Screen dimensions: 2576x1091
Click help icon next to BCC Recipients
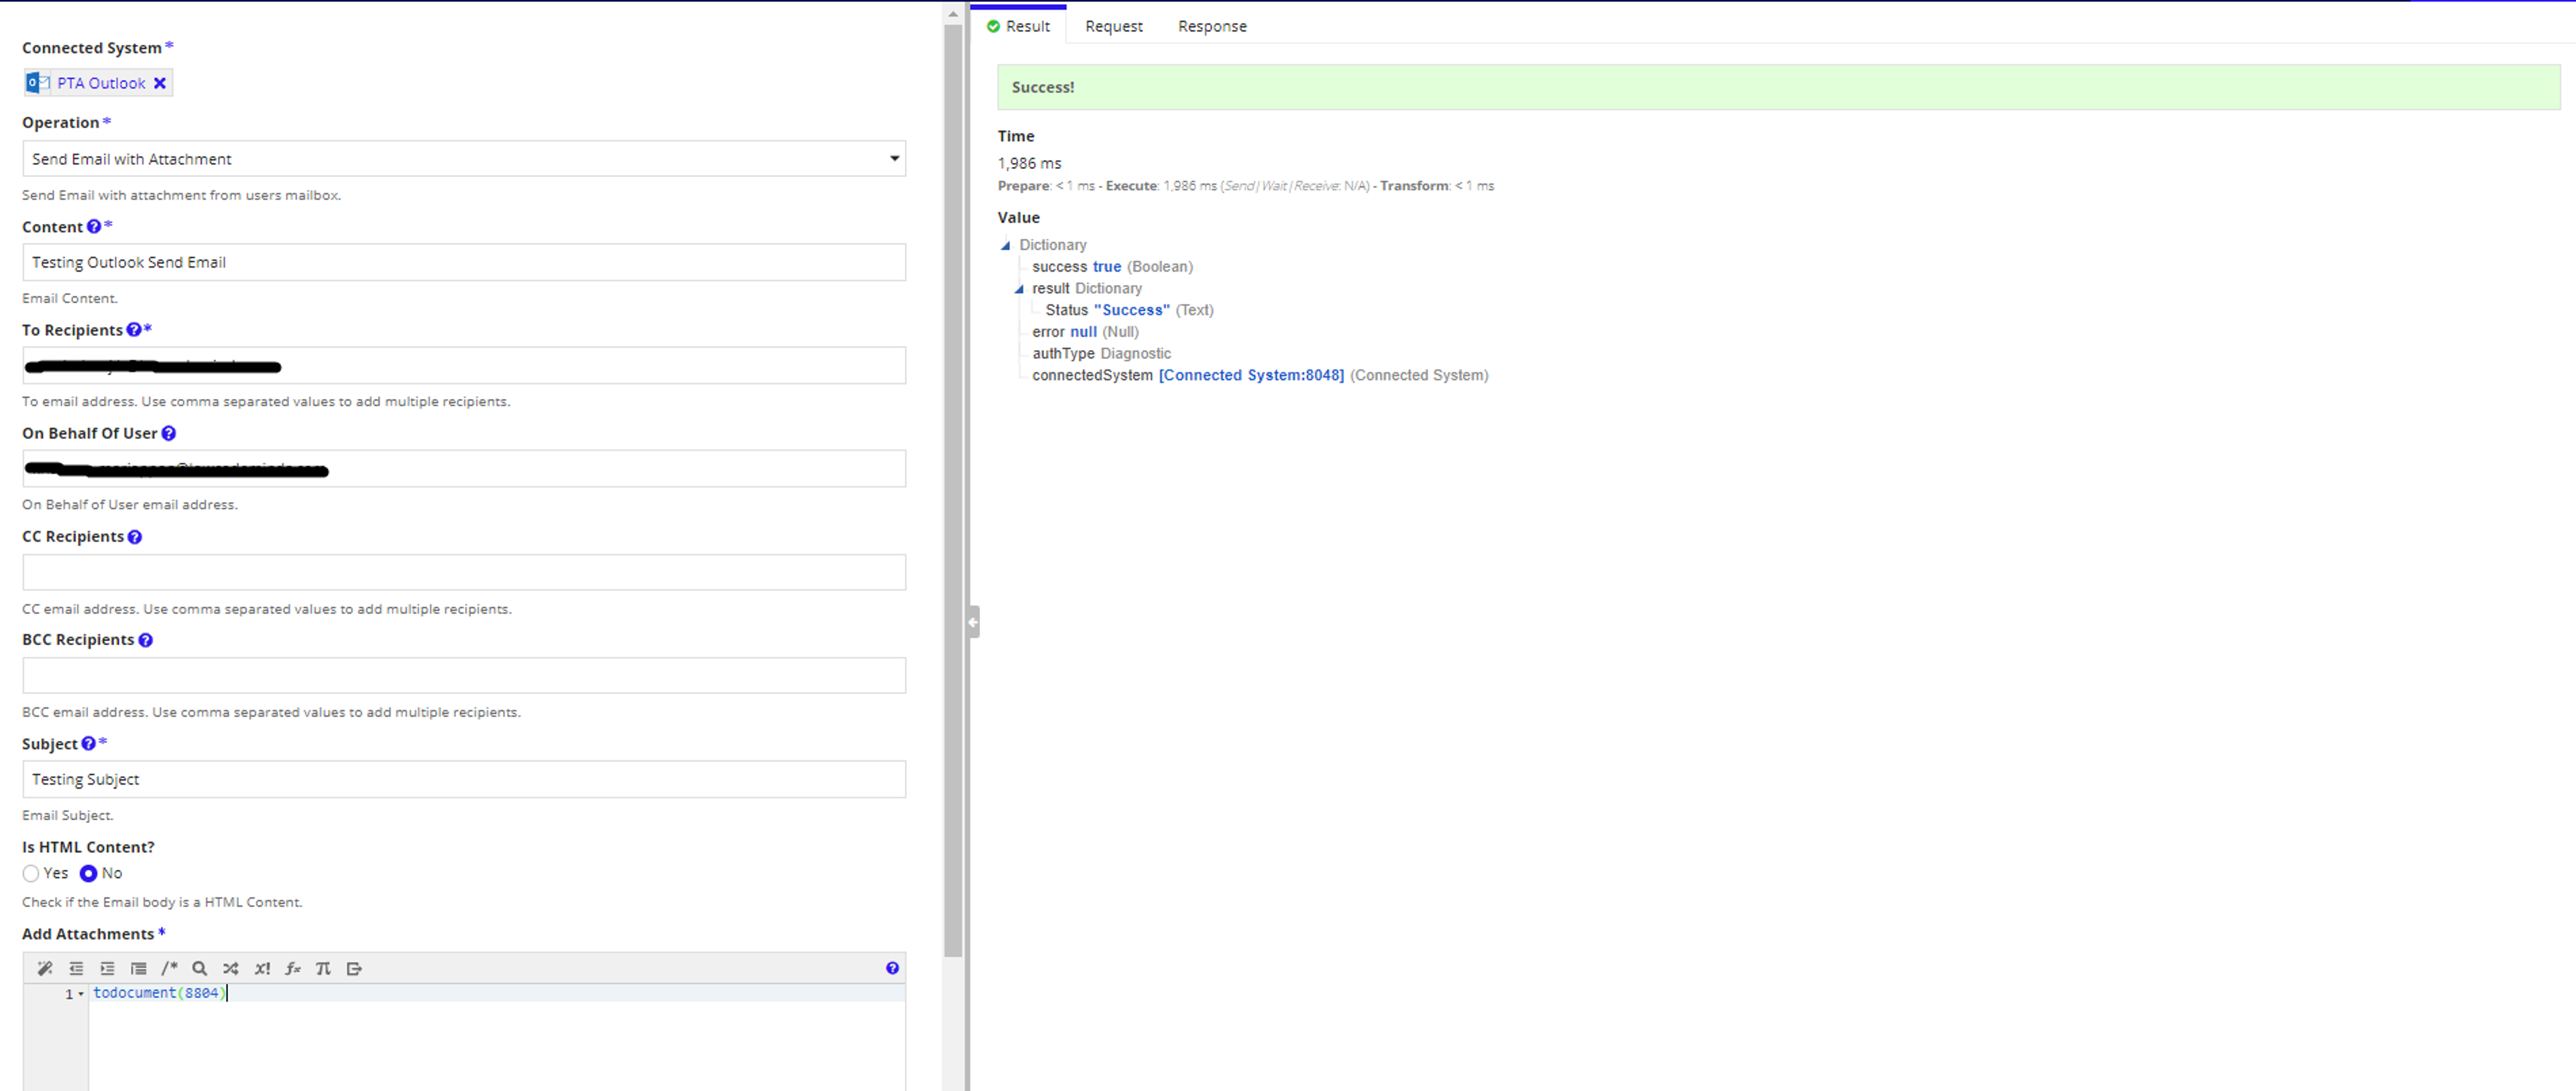145,640
